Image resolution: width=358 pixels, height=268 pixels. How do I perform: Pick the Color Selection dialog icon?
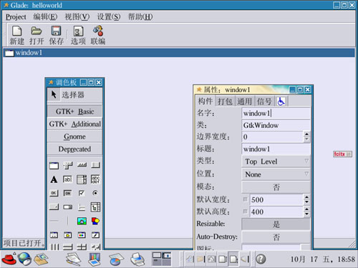pos(82,235)
